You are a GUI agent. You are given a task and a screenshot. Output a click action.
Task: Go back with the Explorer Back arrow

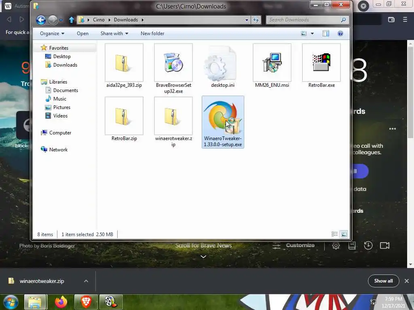(41, 20)
